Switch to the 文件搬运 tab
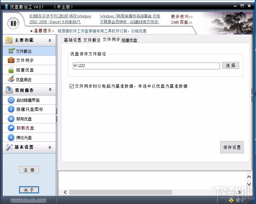The width and height of the screenshot is (256, 204). pyautogui.click(x=91, y=40)
